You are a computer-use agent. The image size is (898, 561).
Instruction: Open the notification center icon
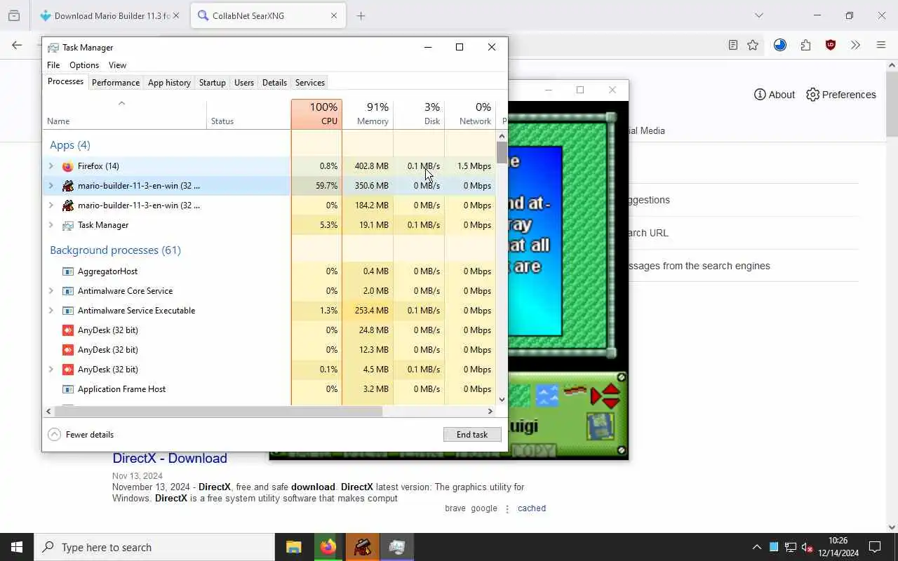click(875, 547)
